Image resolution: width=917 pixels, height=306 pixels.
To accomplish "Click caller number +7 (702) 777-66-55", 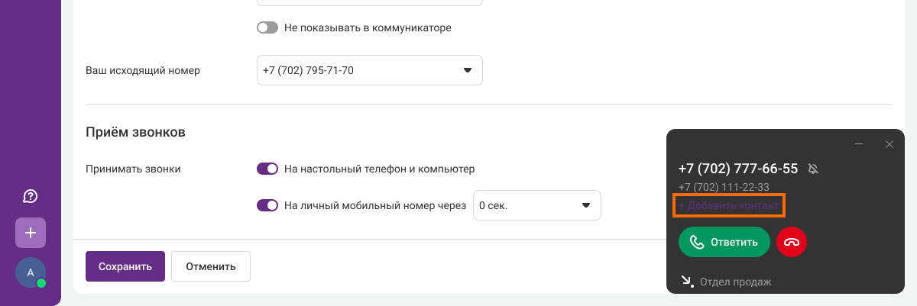I will tap(737, 169).
